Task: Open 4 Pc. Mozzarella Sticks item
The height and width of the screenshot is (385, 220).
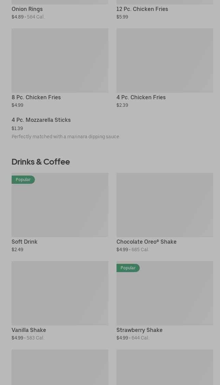Action: (x=41, y=120)
